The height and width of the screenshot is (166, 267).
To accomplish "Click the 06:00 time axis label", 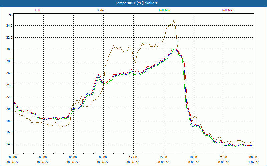I will coord(73,157).
